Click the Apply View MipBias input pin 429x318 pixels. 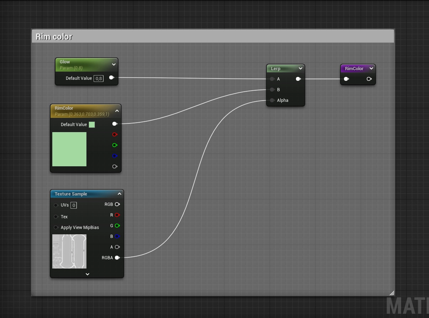coord(56,227)
